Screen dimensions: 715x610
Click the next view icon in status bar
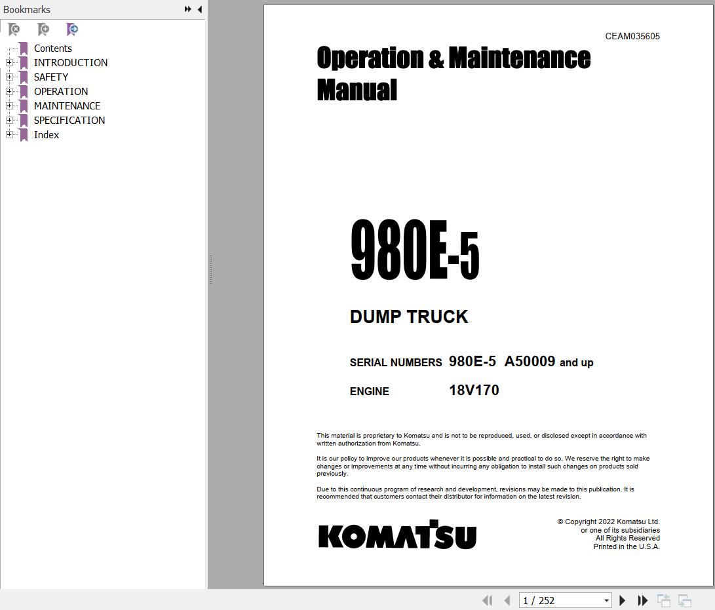click(684, 600)
